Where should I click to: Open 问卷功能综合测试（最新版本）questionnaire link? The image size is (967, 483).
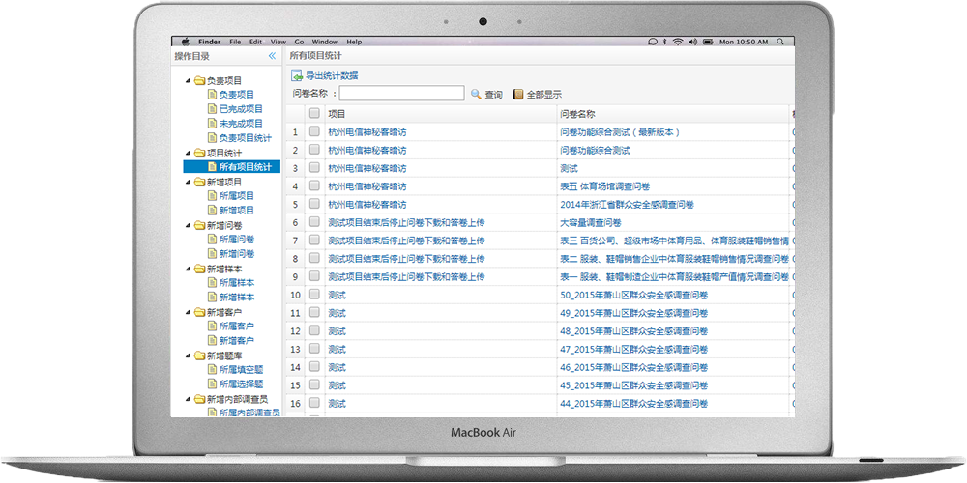621,131
